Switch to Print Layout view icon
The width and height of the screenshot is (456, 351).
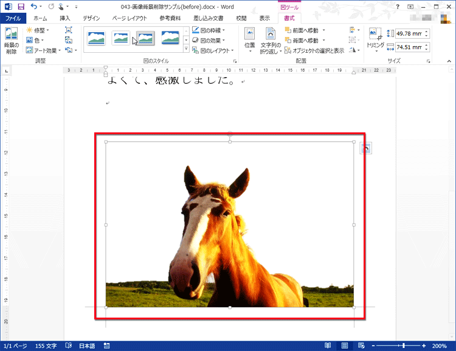click(345, 346)
